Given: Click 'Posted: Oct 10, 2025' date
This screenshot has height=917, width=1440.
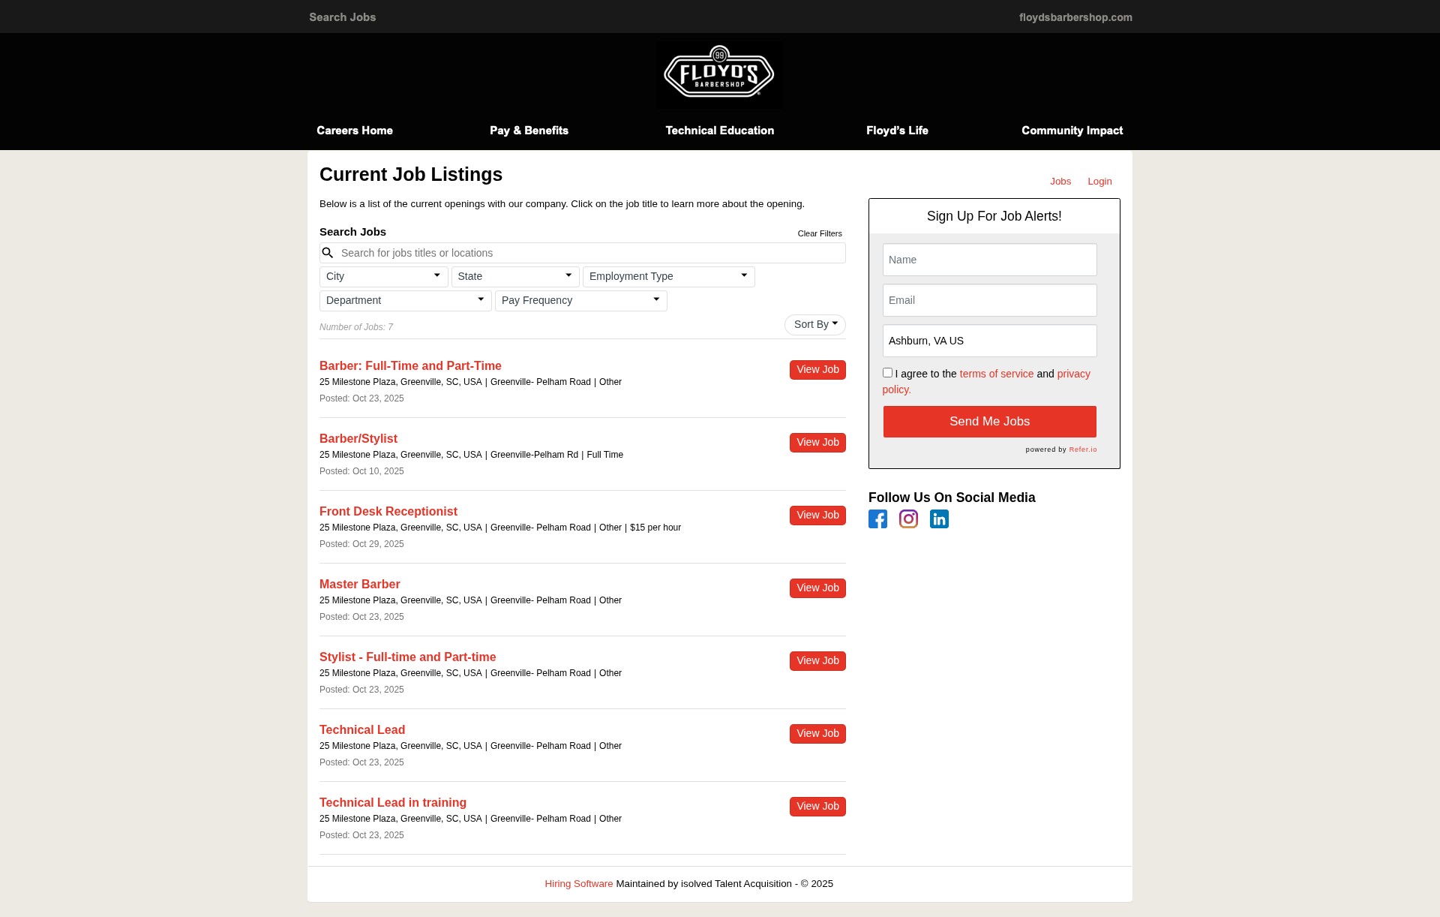Looking at the screenshot, I should coord(361,471).
